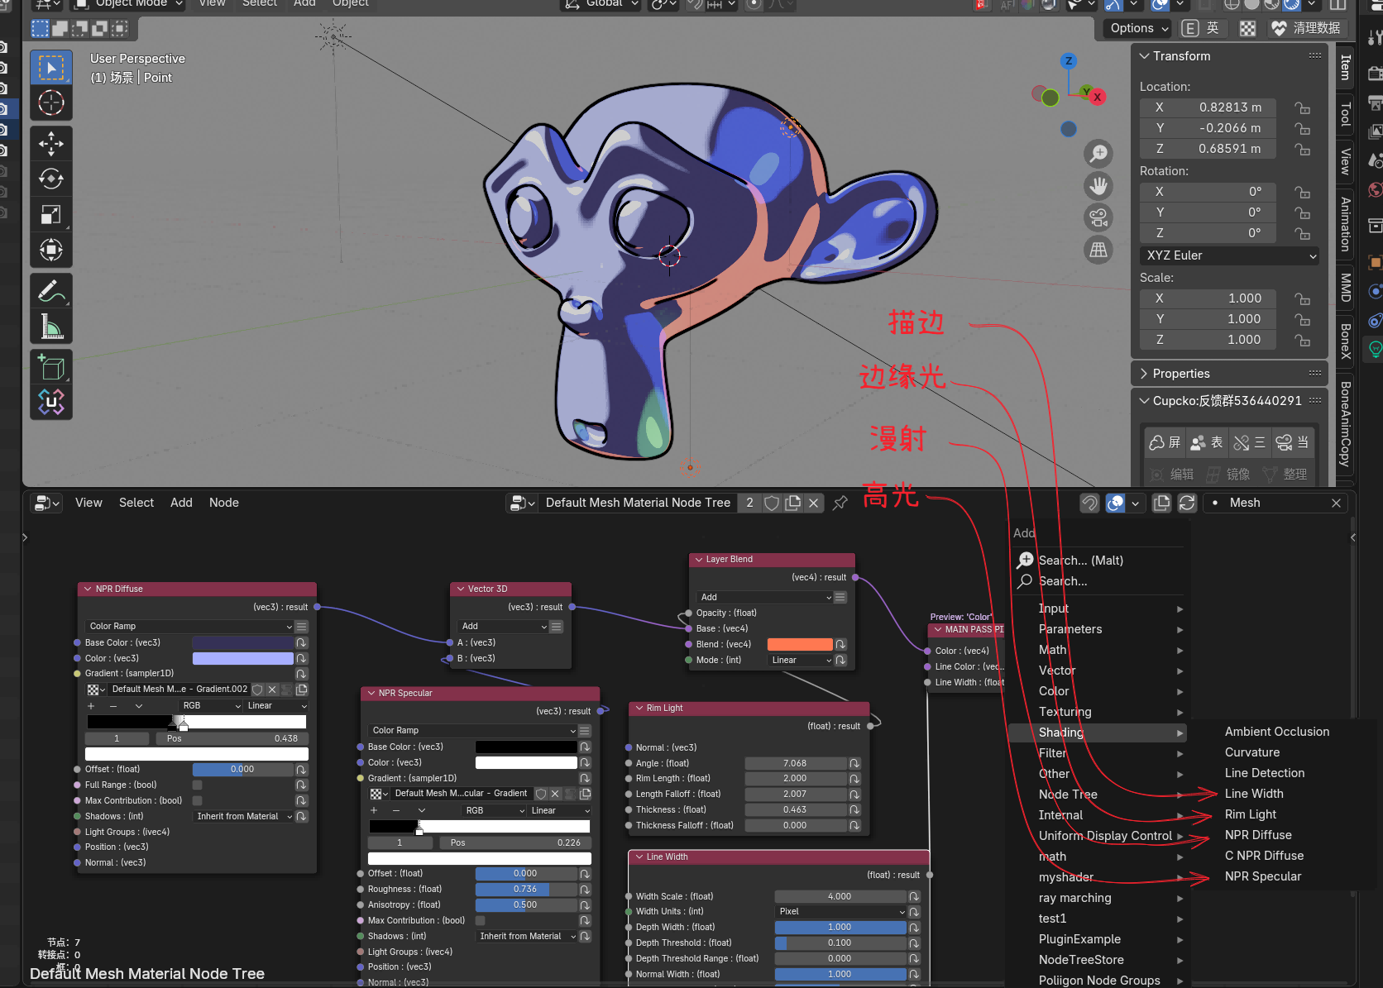The image size is (1383, 988).
Task: Choose the Measure tool
Action: click(x=51, y=327)
